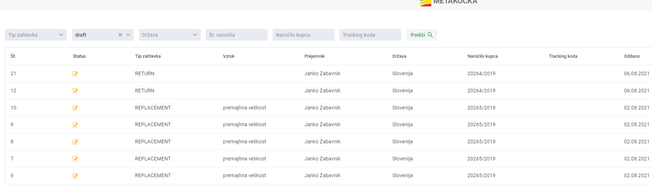Screen dimensions: 652x185
Task: Sort by the Oddano column header
Action: pyautogui.click(x=632, y=56)
